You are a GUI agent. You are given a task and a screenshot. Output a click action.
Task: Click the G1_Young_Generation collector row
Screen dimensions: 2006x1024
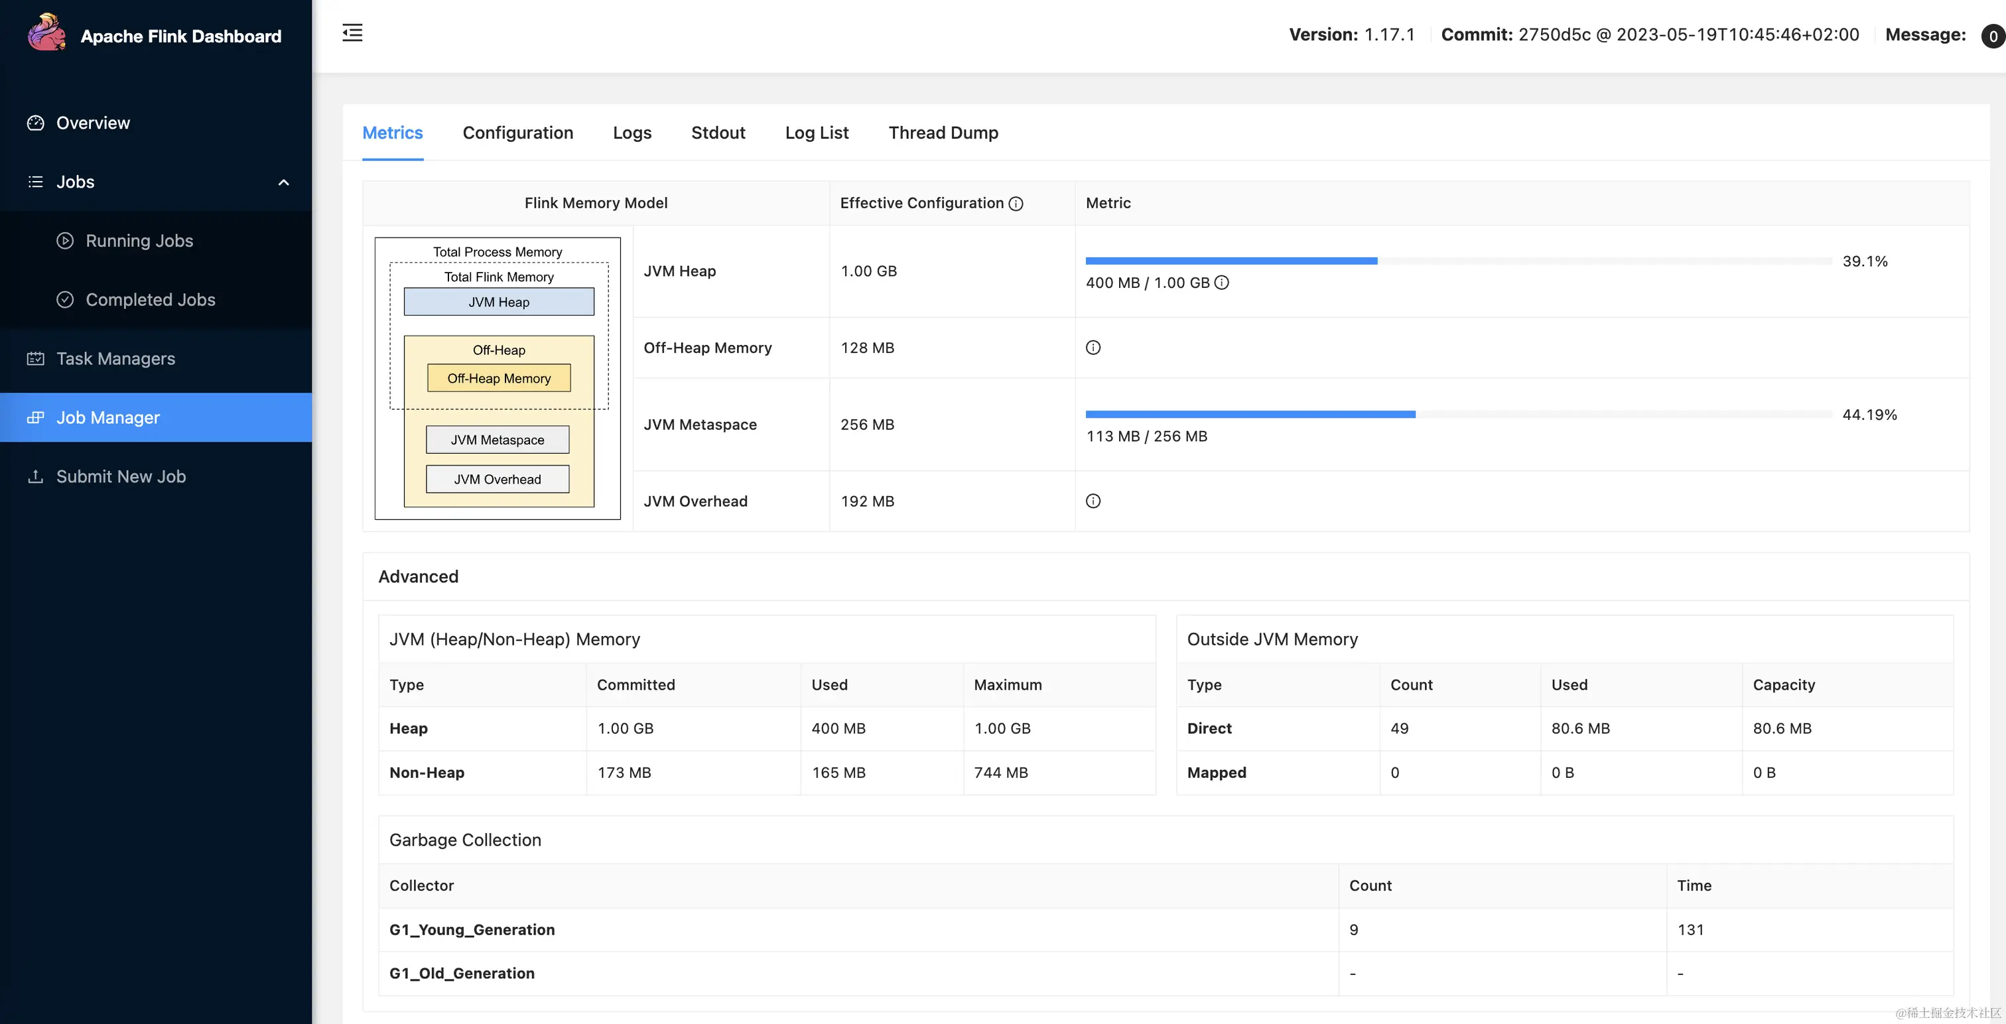pyautogui.click(x=1166, y=930)
